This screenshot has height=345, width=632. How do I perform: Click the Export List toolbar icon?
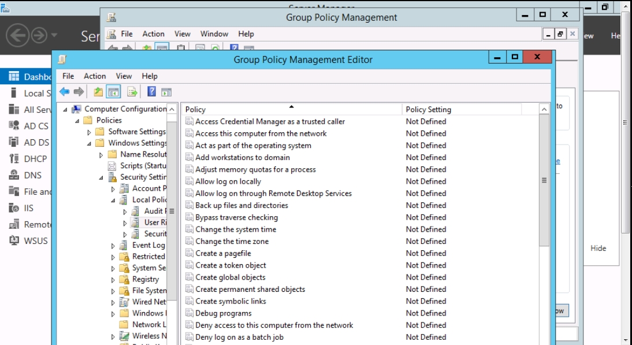132,92
